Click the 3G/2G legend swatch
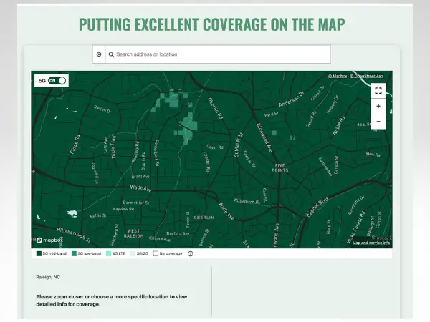 [x=133, y=253]
